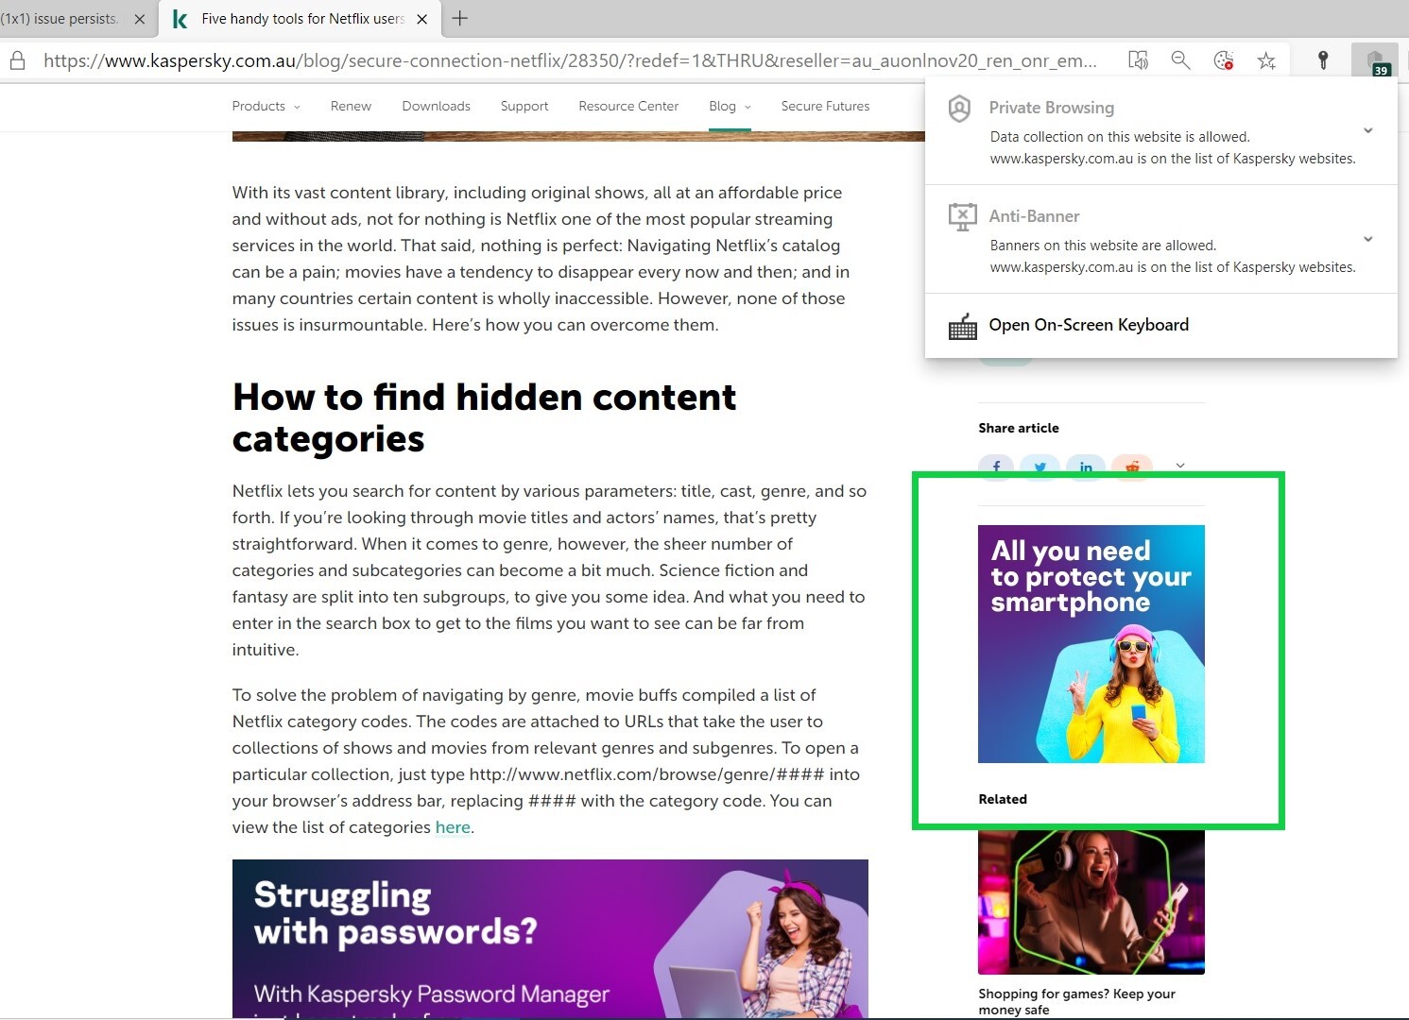Start the read aloud icon in the address bar
The image size is (1409, 1020).
coord(1139,60)
